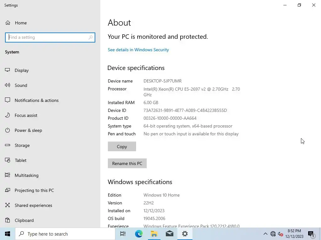This screenshot has height=240, width=321.
Task: Click the Edition value Windows 10 Home
Action: tap(161, 195)
